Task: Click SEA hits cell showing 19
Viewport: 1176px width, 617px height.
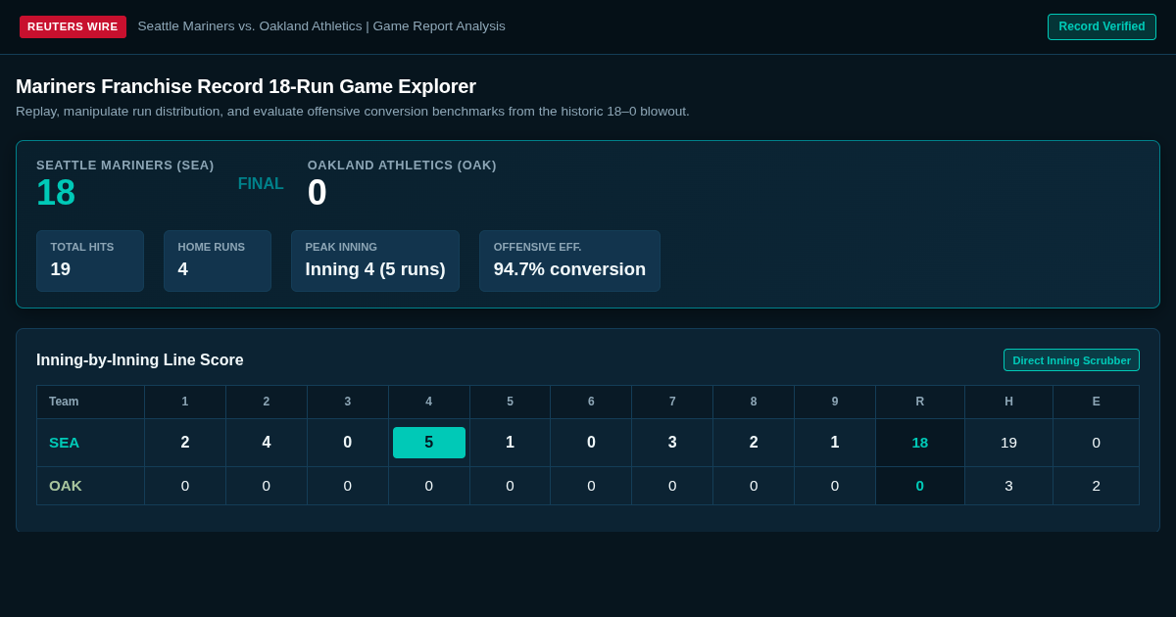Action: [x=1008, y=443]
